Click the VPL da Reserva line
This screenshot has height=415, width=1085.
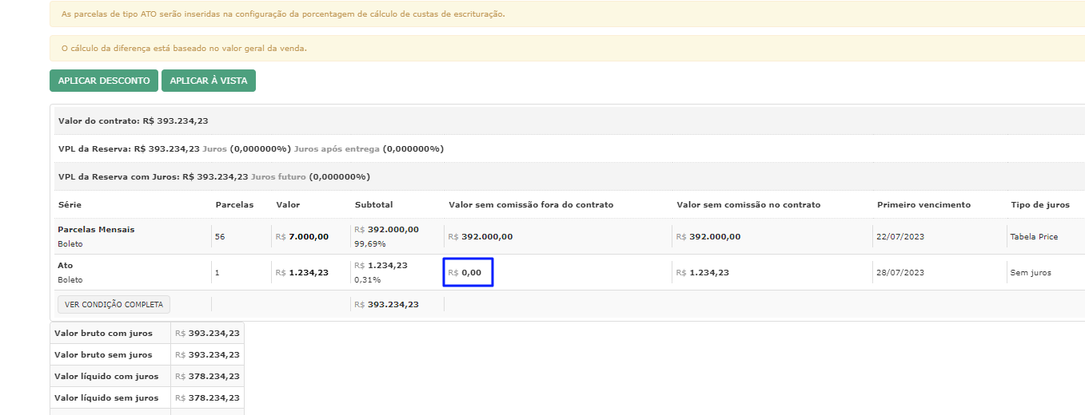tap(251, 148)
